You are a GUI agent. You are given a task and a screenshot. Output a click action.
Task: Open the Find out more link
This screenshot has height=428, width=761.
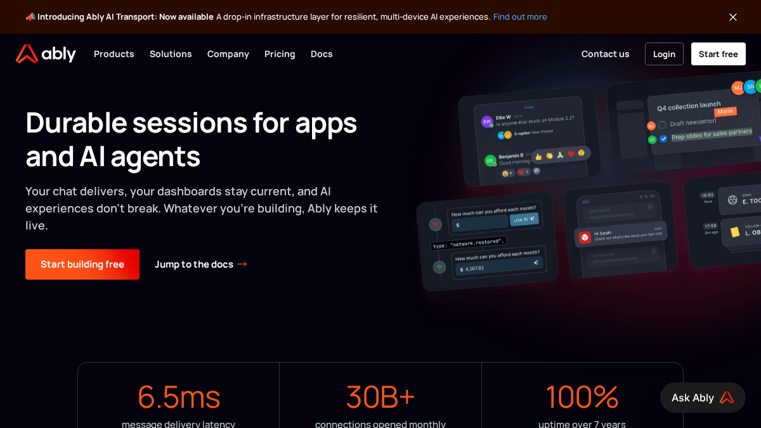520,16
